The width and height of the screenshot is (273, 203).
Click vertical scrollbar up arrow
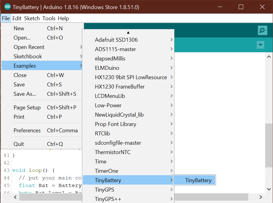click(269, 57)
